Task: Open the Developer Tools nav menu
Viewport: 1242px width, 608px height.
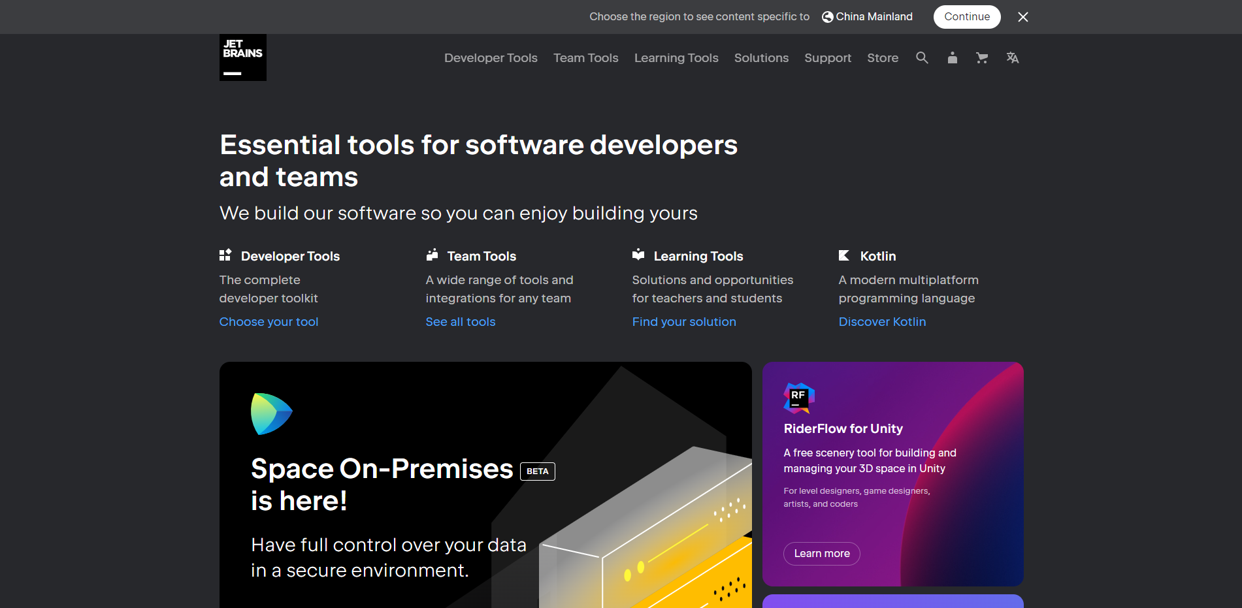Action: (x=491, y=58)
